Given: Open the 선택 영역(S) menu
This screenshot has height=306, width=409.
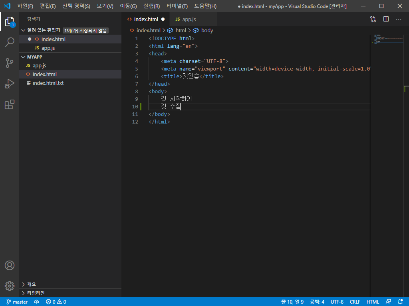Looking at the screenshot, I should (76, 6).
